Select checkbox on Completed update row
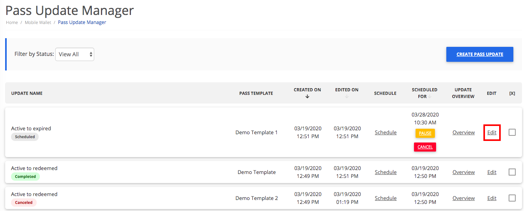Screen dimensions: 524x211 pos(512,172)
